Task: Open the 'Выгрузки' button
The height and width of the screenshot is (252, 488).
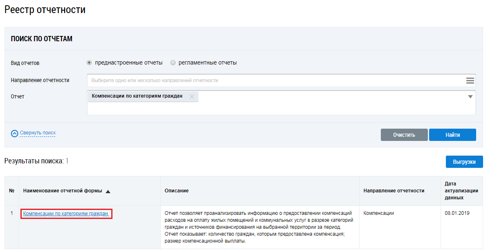Action: point(464,162)
